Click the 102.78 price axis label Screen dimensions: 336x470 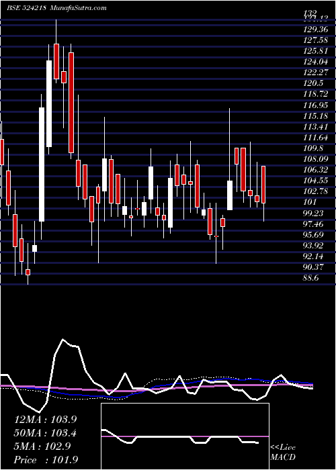point(316,191)
